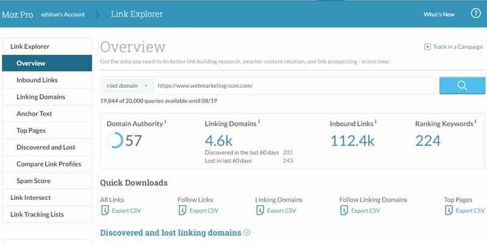
Task: Click the Track in a Campaign plus icon
Action: pos(427,47)
